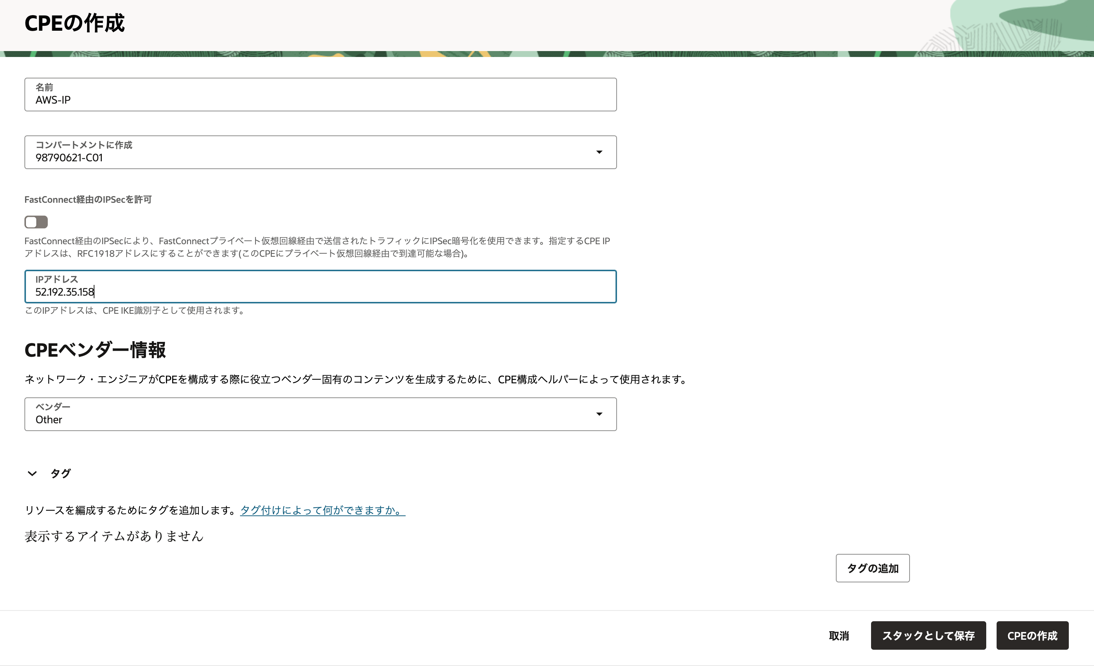The height and width of the screenshot is (666, 1094).
Task: Click the CPEの作成 submit button
Action: (1032, 635)
